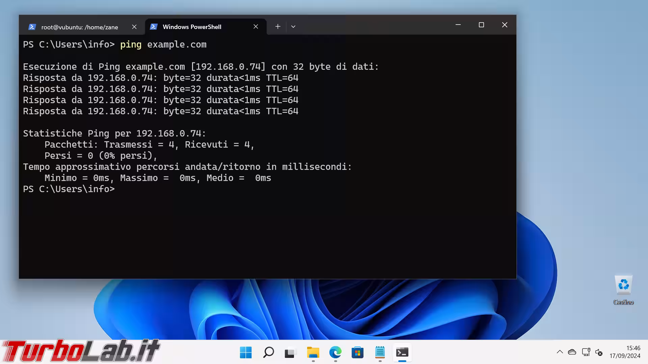648x364 pixels.
Task: Close the Windows PowerShell tab
Action: tap(256, 27)
